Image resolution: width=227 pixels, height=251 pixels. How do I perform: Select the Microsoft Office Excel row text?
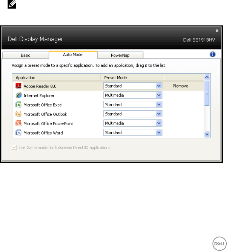point(43,105)
